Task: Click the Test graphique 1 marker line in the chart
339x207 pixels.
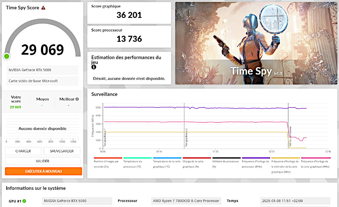Action: tap(103, 126)
